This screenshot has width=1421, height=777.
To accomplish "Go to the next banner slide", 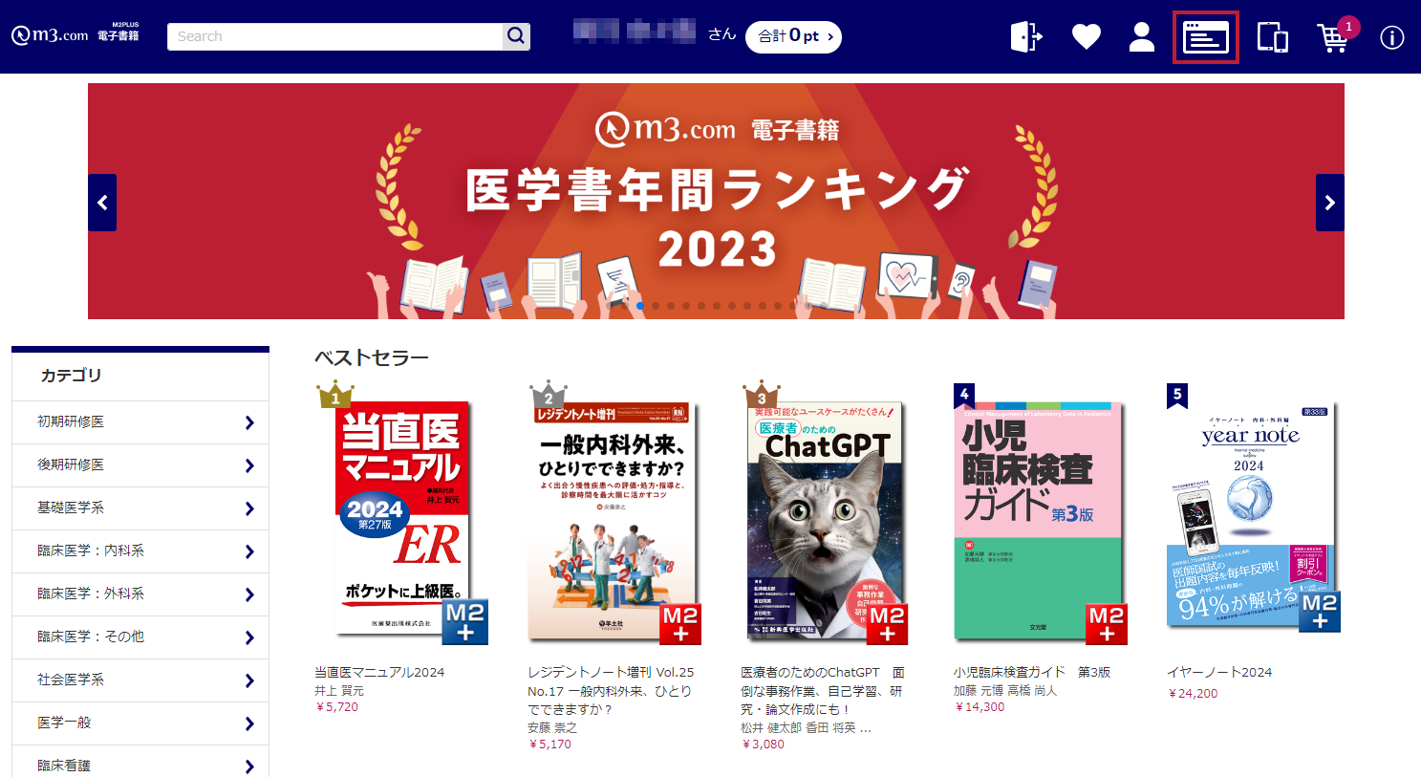I will point(1329,203).
